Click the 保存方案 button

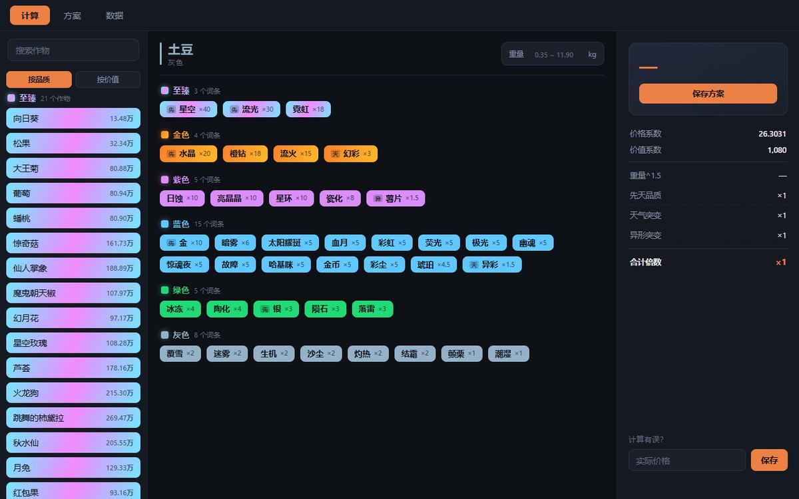[708, 94]
